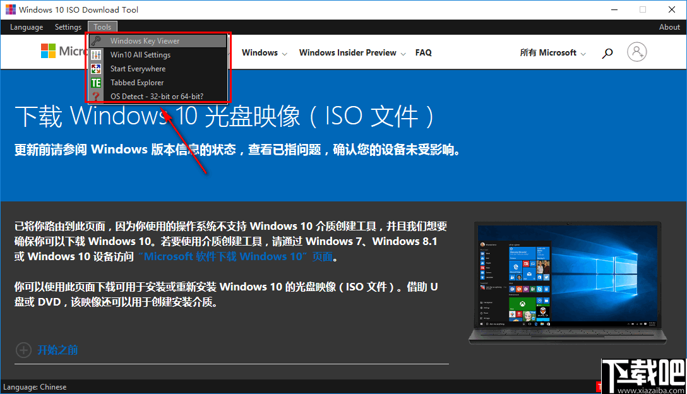The height and width of the screenshot is (394, 687).
Task: Expand the 所有 Microsoft dropdown
Action: point(553,52)
